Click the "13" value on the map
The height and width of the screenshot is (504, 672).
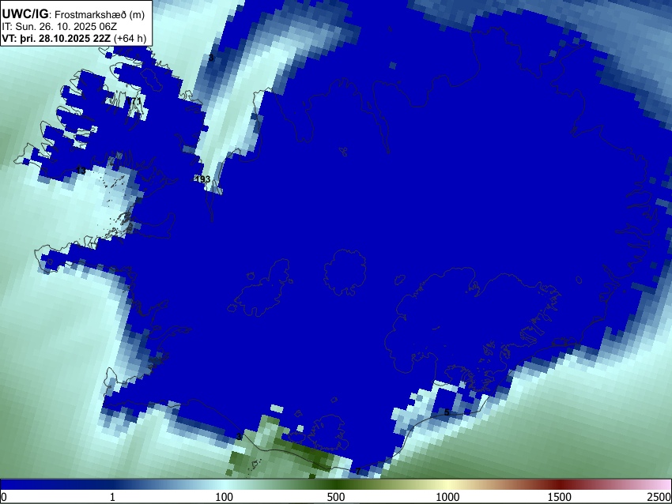pos(81,171)
